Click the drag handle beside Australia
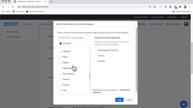 (95, 61)
